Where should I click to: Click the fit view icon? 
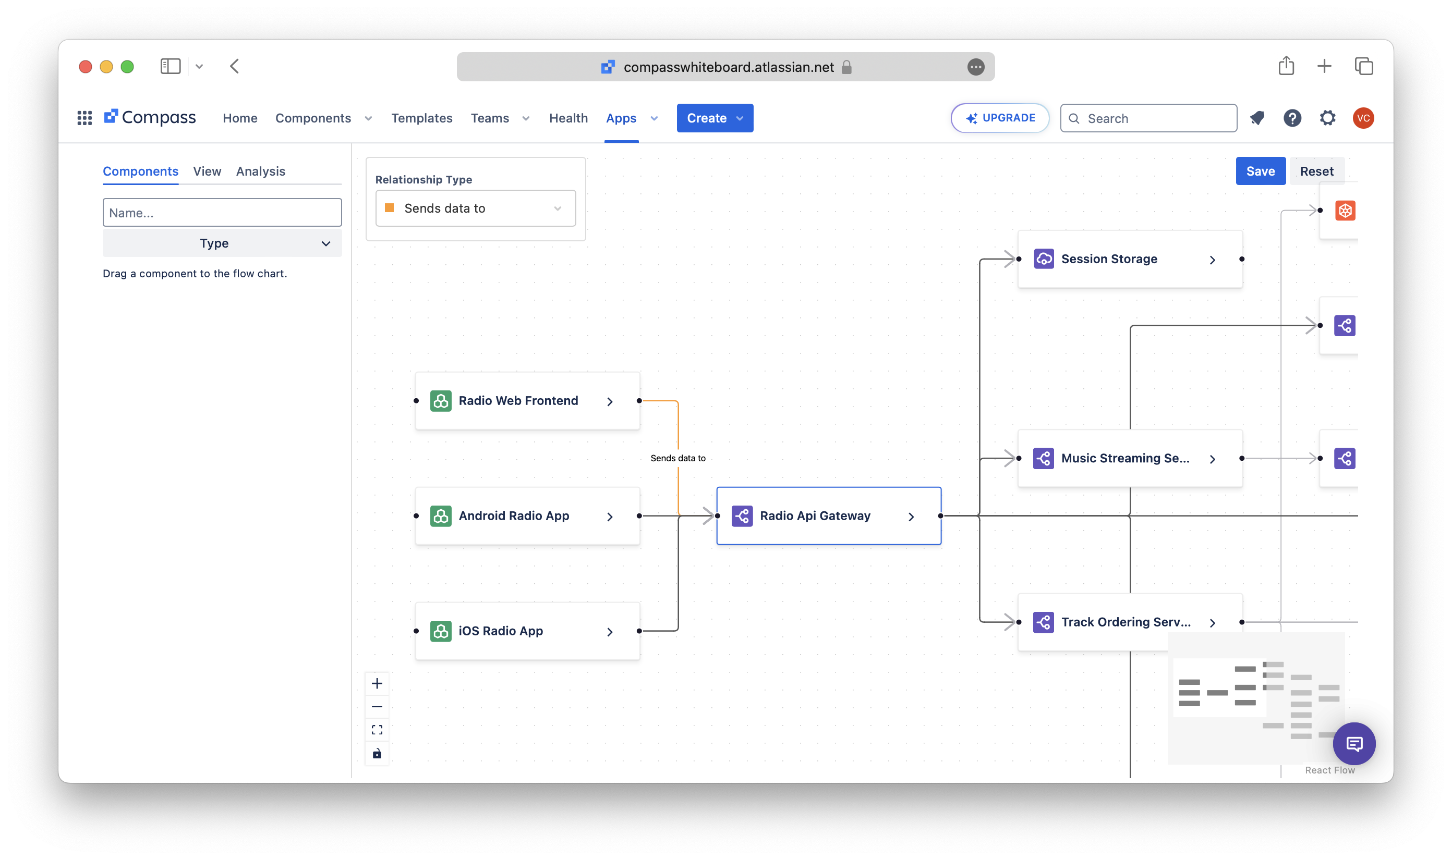[377, 730]
